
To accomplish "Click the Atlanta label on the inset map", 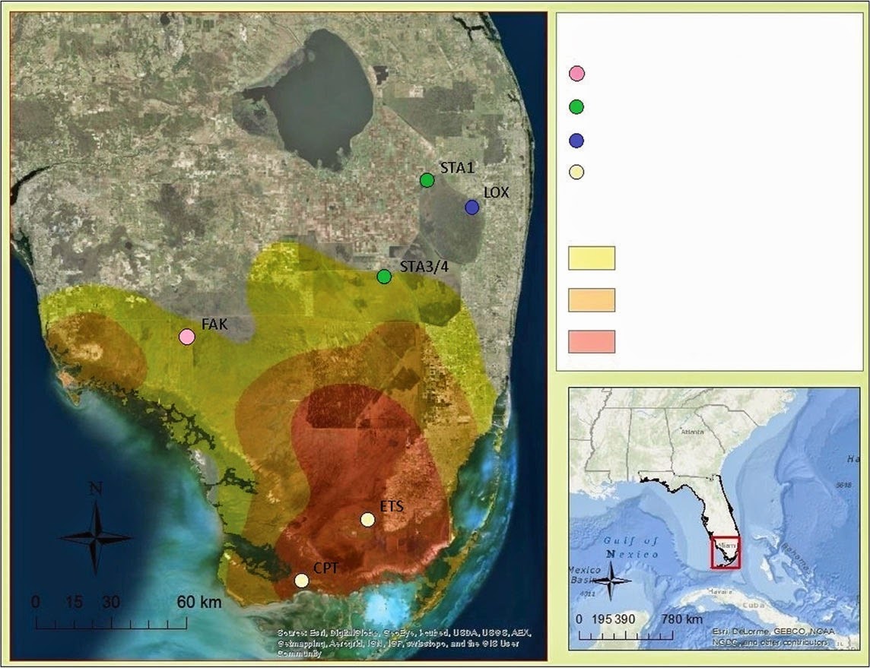I will pyautogui.click(x=693, y=432).
